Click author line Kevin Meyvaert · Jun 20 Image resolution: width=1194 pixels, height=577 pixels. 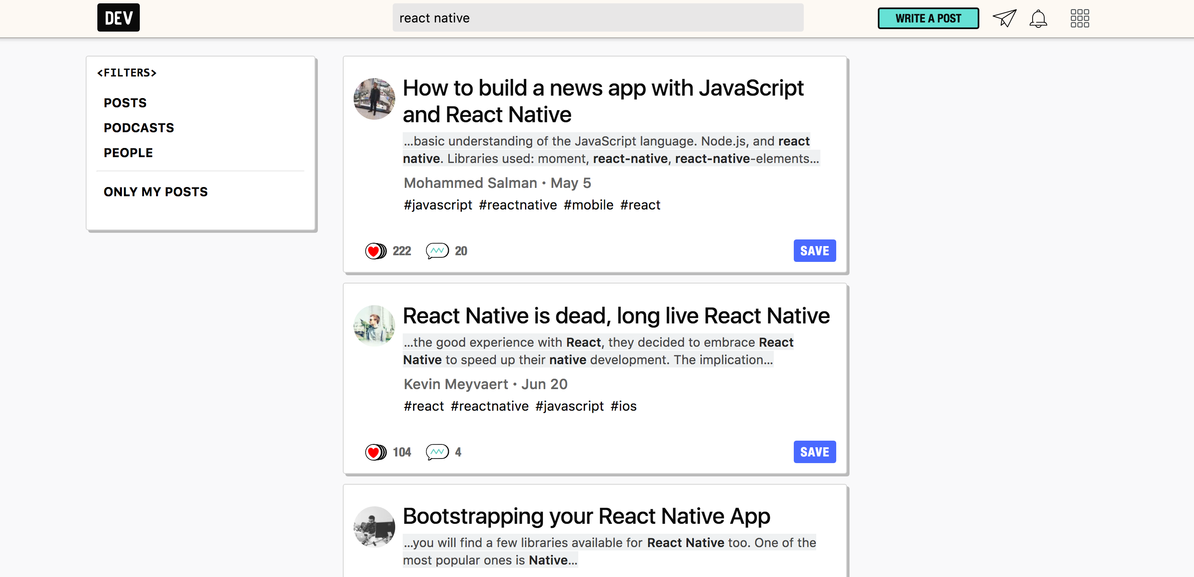pos(485,384)
